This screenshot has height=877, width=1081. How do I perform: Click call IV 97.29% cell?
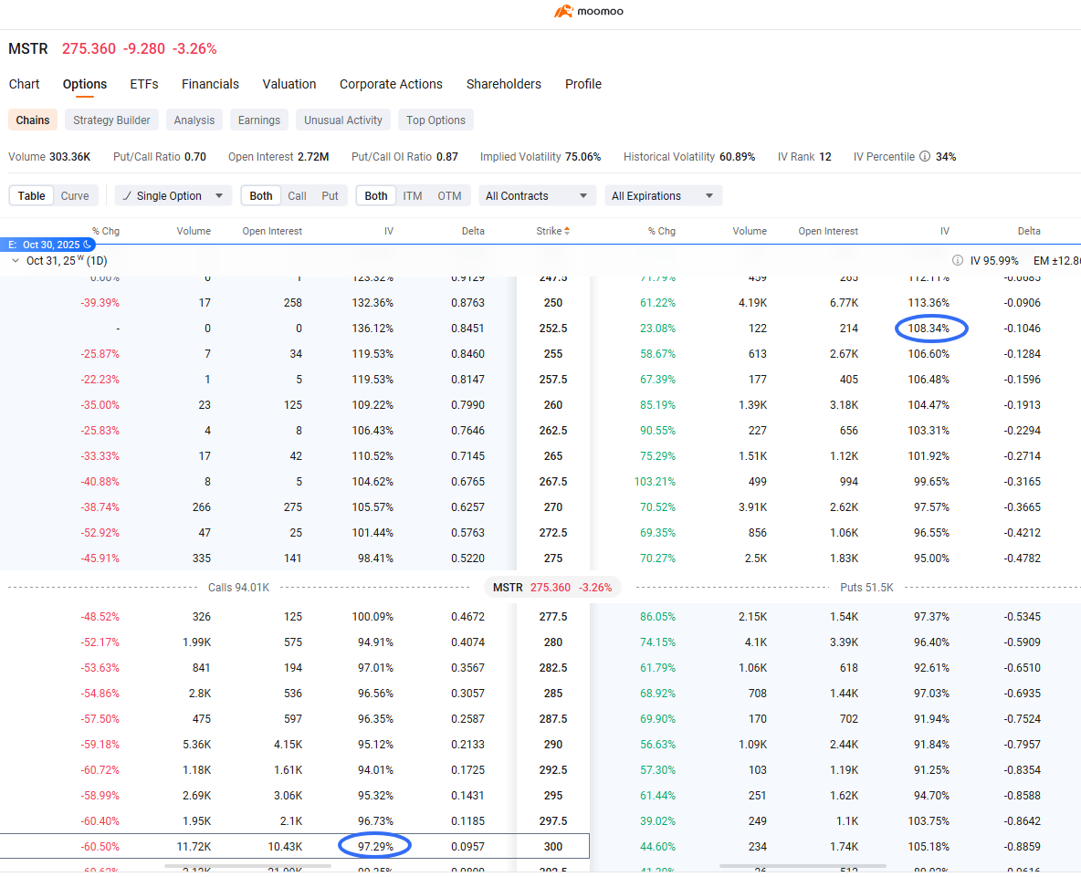(376, 847)
